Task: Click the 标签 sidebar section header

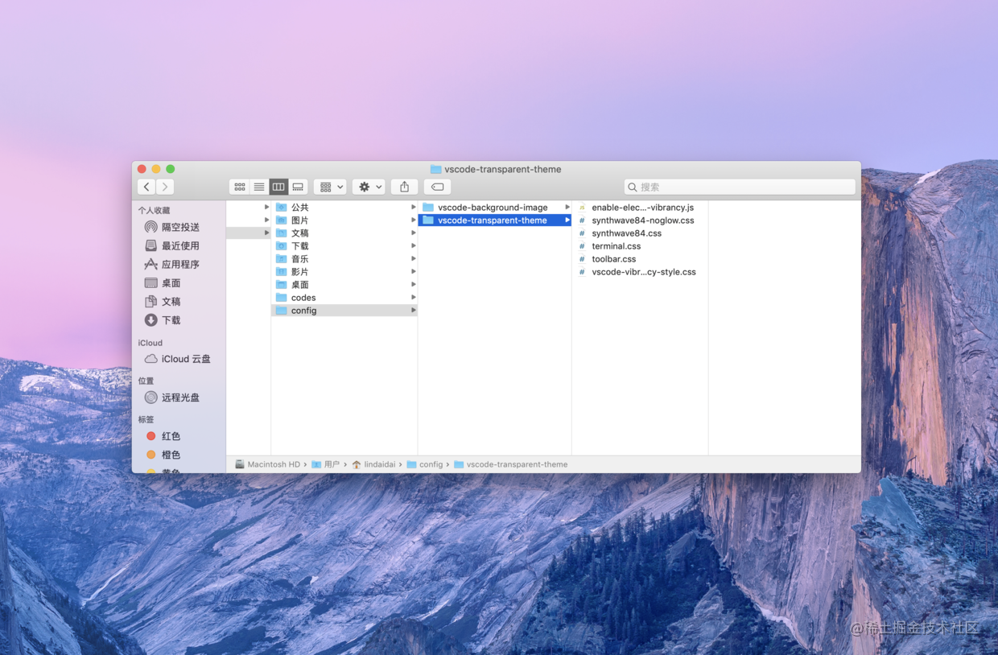Action: (146, 419)
